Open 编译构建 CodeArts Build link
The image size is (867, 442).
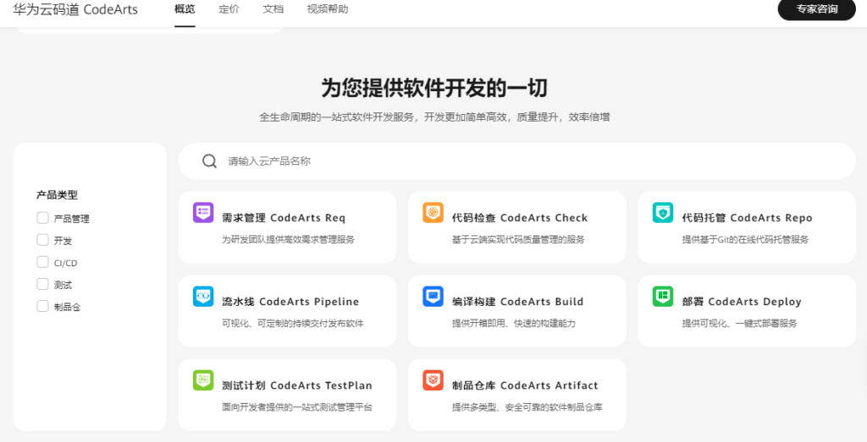point(517,302)
